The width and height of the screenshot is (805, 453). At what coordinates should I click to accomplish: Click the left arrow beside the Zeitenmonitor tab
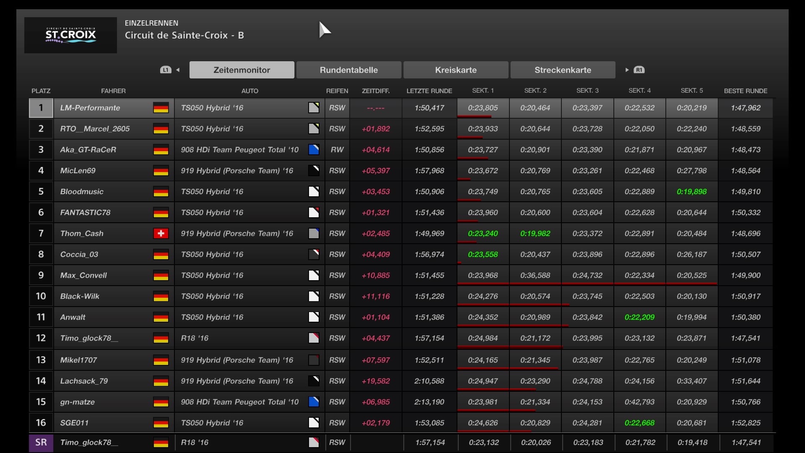point(178,70)
